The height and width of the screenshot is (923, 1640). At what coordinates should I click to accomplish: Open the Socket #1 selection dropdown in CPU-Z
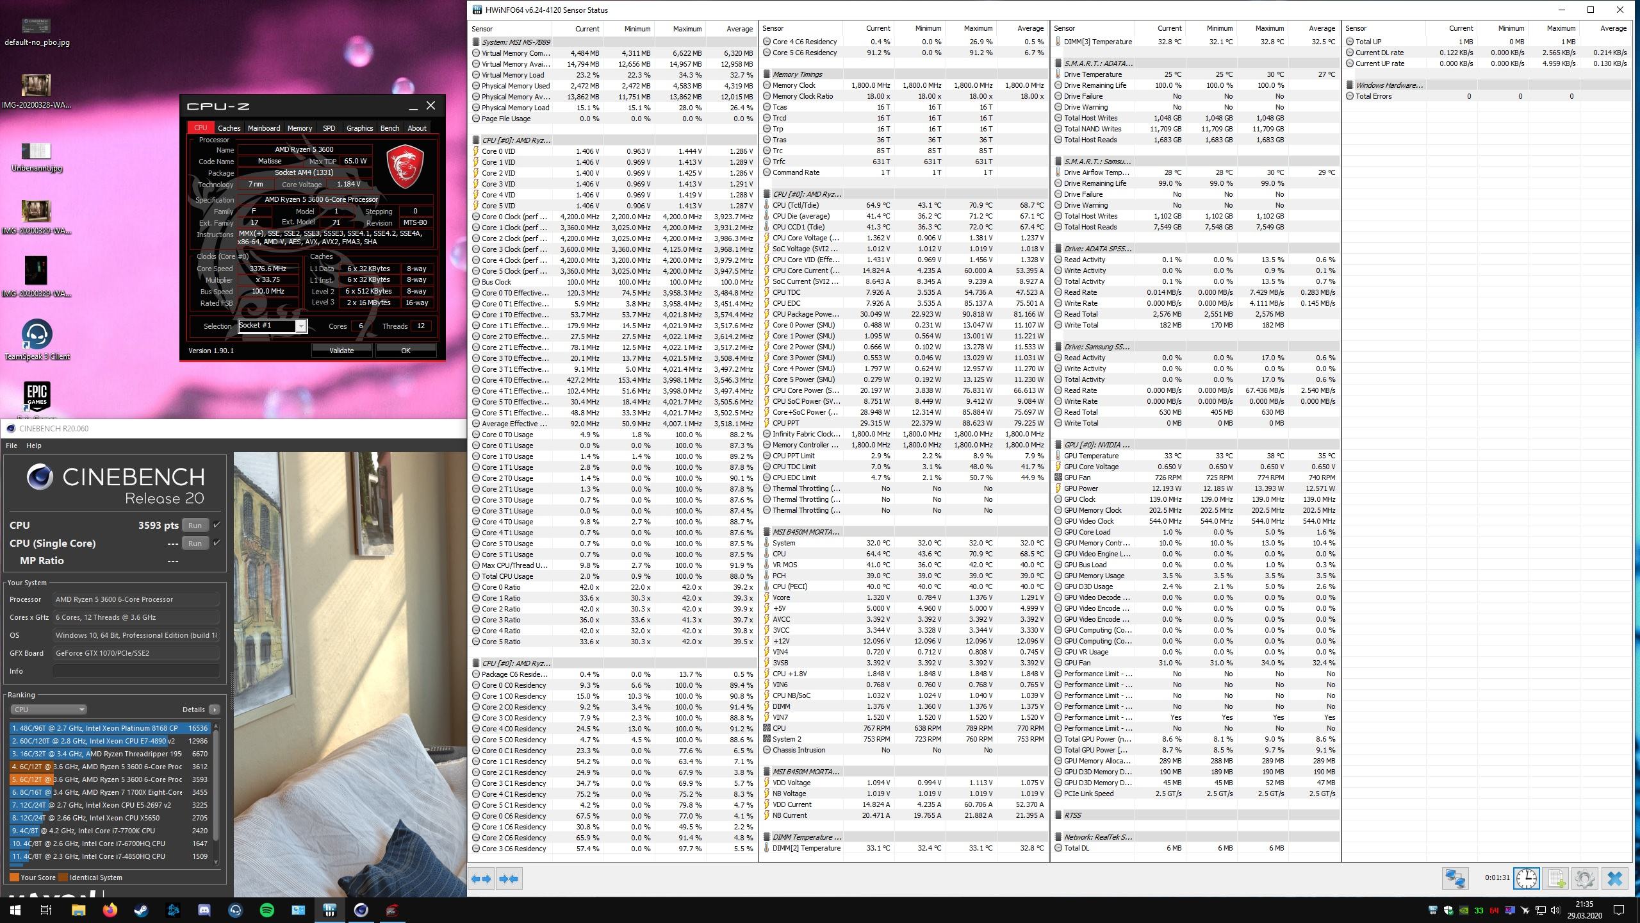point(300,326)
